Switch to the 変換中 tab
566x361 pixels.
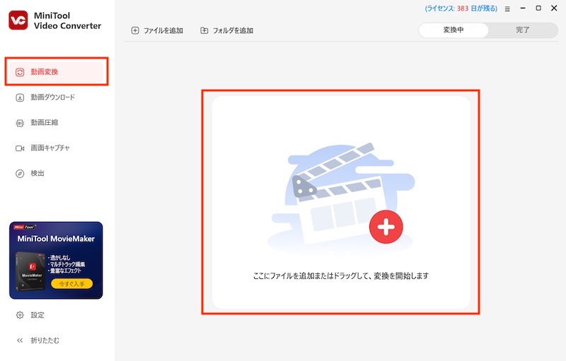454,30
